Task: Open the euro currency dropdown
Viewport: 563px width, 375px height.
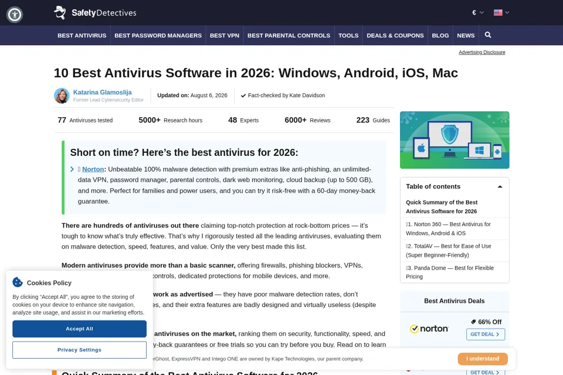Action: point(478,12)
